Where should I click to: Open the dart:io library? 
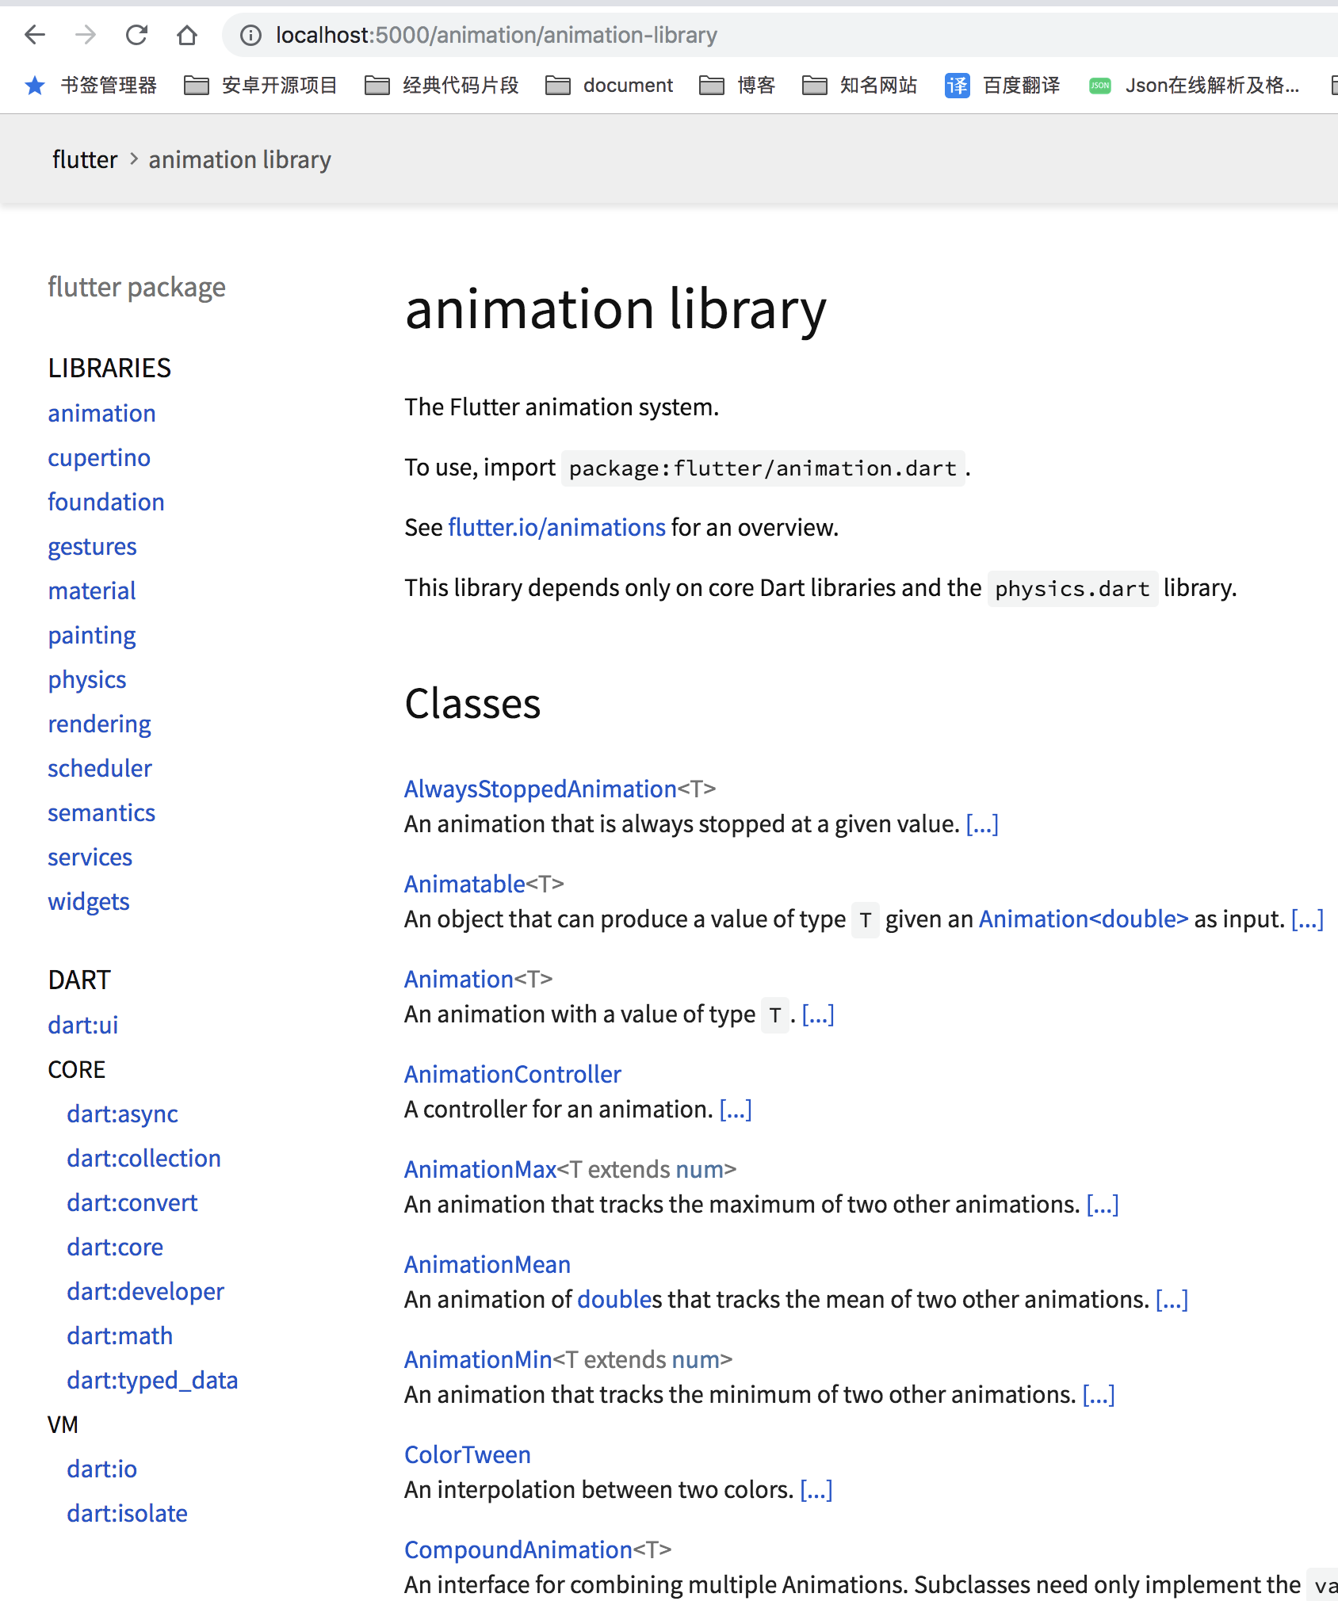click(101, 1469)
